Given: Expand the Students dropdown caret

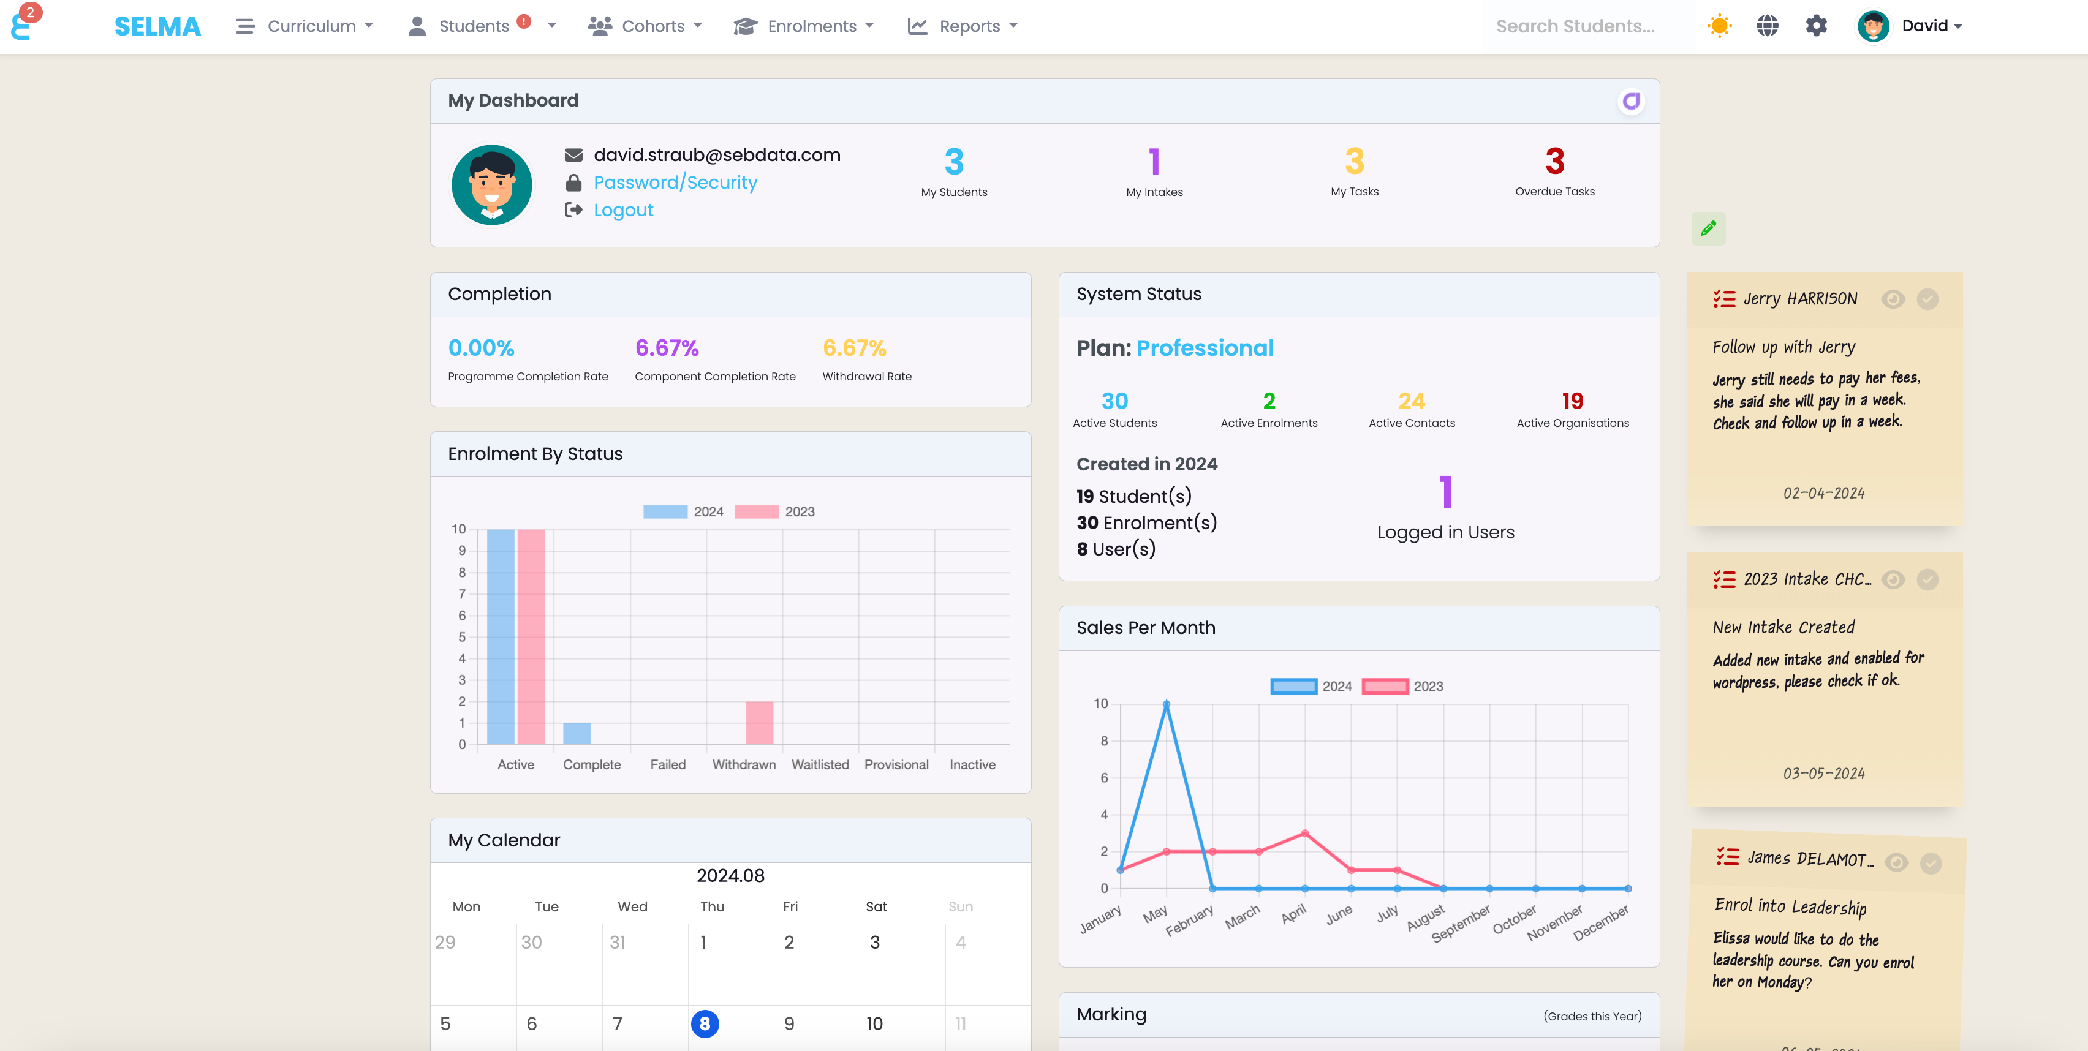Looking at the screenshot, I should [x=552, y=26].
